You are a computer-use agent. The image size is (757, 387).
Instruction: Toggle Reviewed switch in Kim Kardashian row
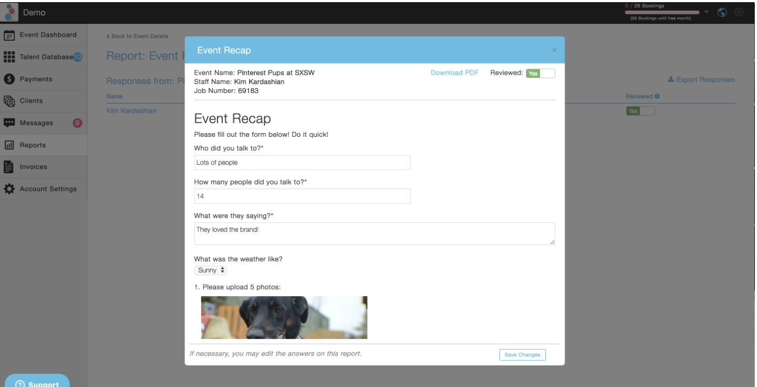(x=640, y=111)
